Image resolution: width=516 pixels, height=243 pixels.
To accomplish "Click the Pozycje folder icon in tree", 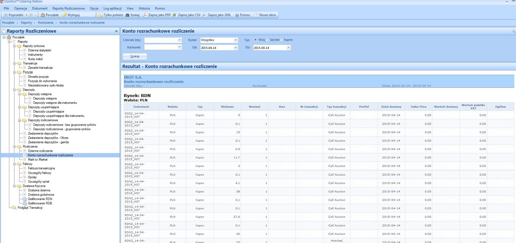I will pos(20,72).
